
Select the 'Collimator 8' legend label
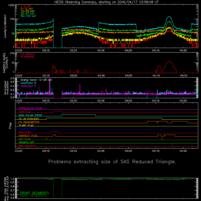click(28, 83)
